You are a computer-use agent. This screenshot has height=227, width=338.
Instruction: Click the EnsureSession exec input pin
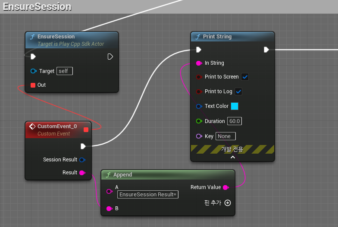pyautogui.click(x=33, y=57)
